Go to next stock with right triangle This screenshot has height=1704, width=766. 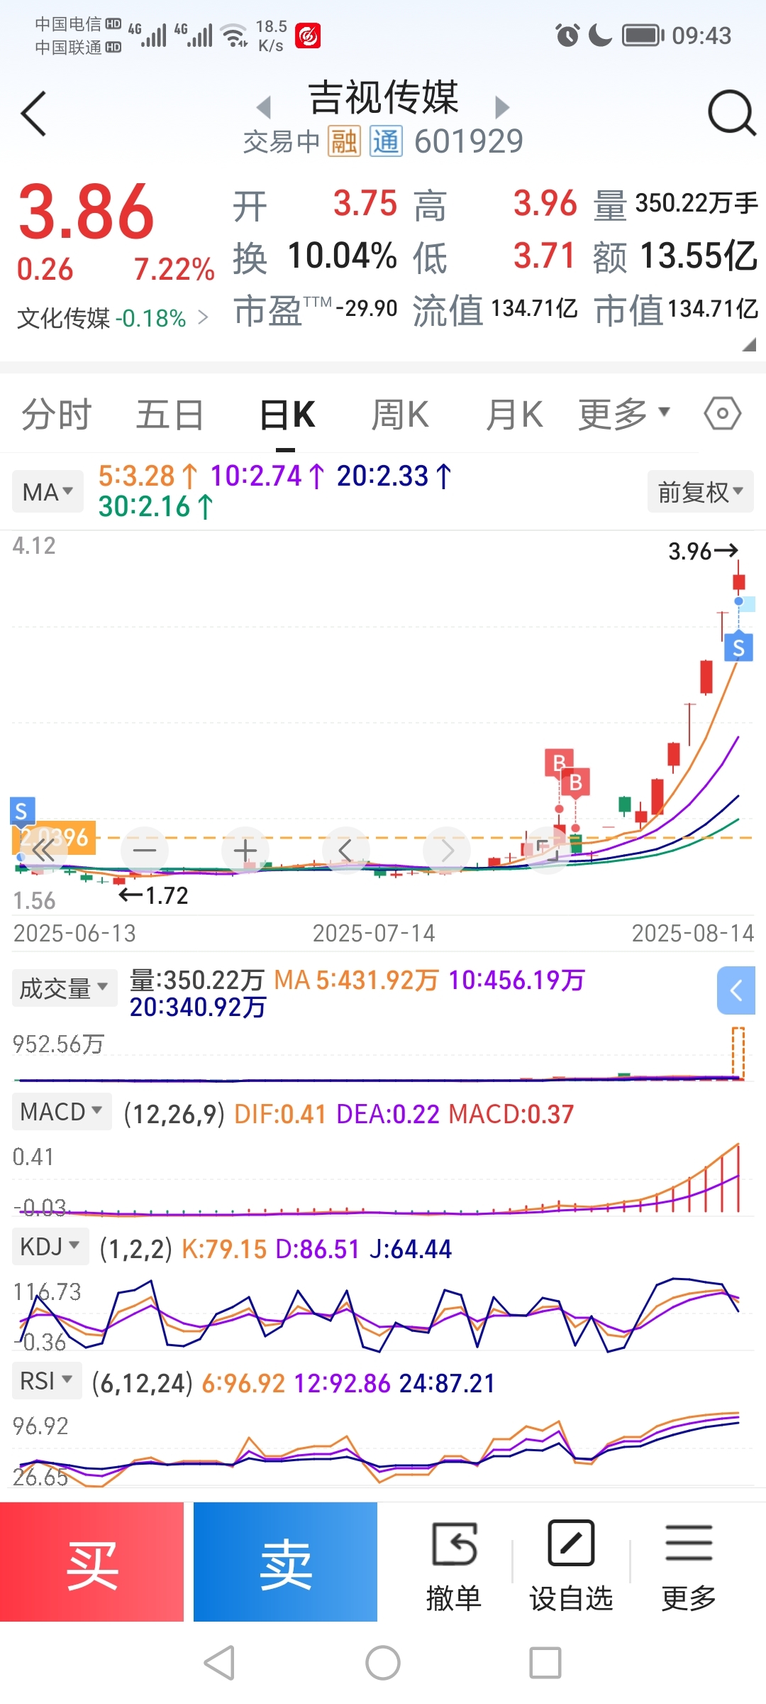pyautogui.click(x=502, y=107)
